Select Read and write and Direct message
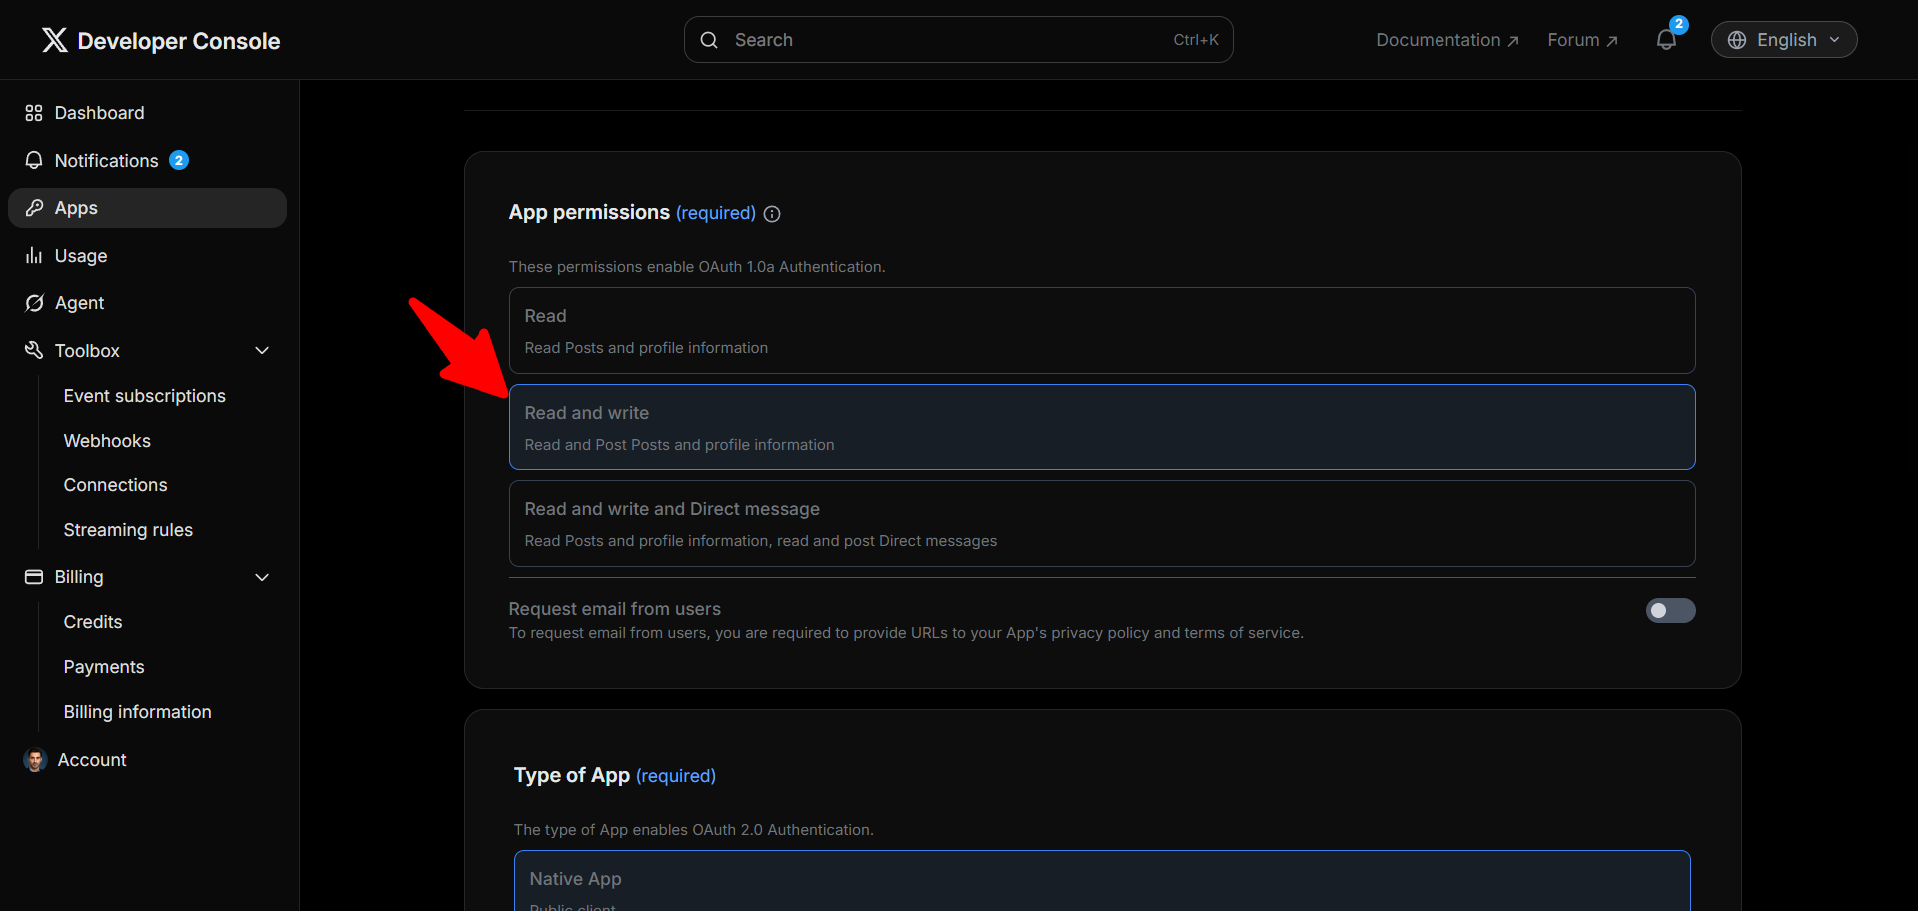The image size is (1918, 911). [1103, 524]
